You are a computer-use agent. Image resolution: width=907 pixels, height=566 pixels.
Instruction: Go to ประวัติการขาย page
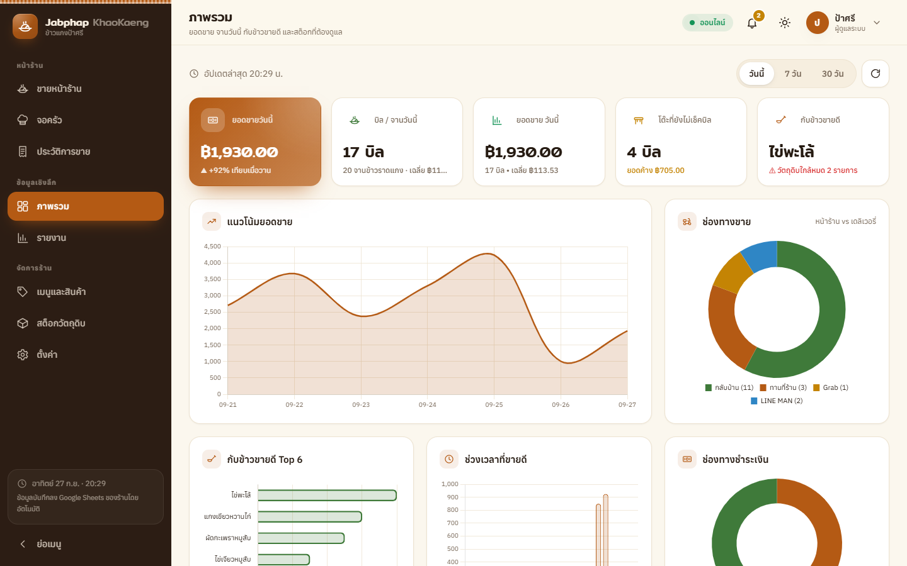86,152
